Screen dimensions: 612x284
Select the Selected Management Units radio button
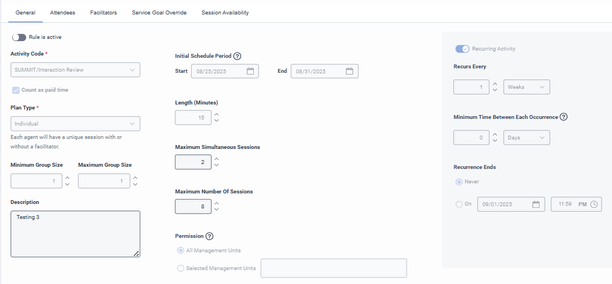(180, 268)
